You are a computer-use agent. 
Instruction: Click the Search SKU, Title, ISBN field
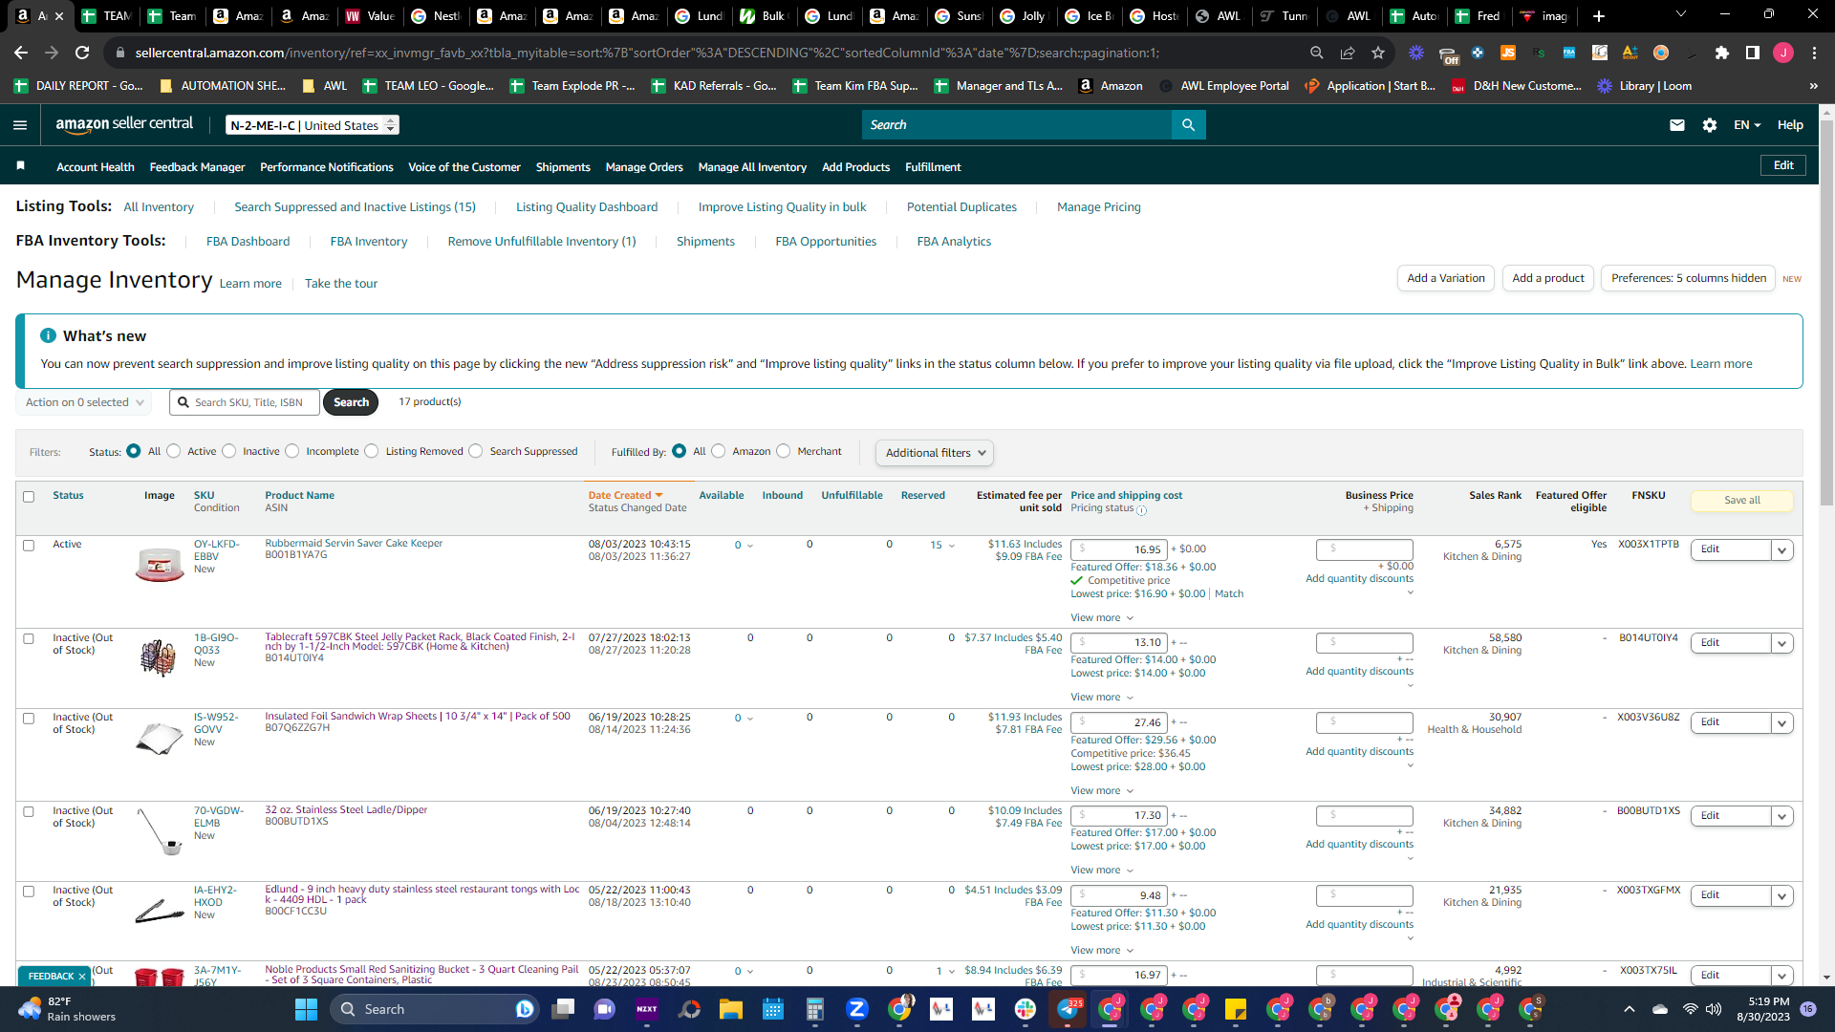[x=245, y=402]
